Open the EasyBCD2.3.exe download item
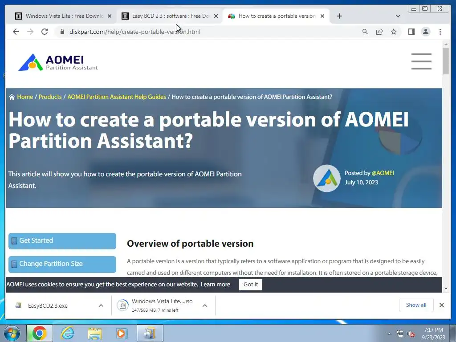 click(x=48, y=305)
